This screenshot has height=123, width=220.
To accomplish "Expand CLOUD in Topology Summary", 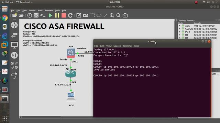I will 179,29.
